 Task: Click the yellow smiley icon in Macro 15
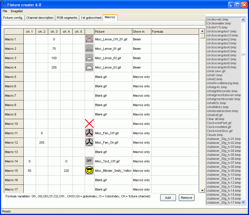(x=89, y=171)
